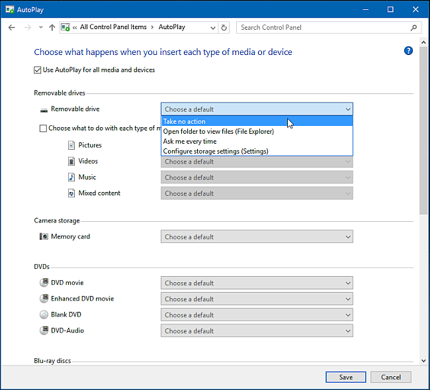Minimize the AutoPlay window
Screen dimensions: 430x390
coord(365,10)
